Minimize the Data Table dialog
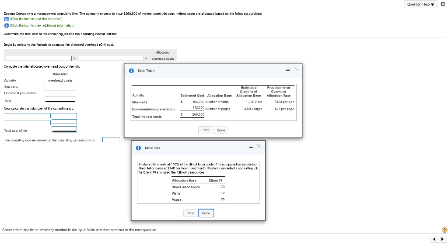The image size is (448, 244). 288,70
